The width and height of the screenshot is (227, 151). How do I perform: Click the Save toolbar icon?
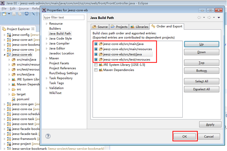[14, 14]
